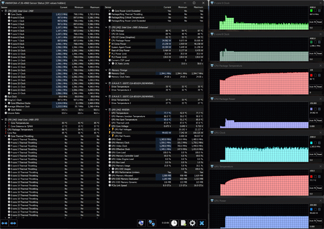The width and height of the screenshot is (324, 229).
Task: Click the 2500.0 maximum field in GPU Clock graph
Action: (x=316, y=137)
